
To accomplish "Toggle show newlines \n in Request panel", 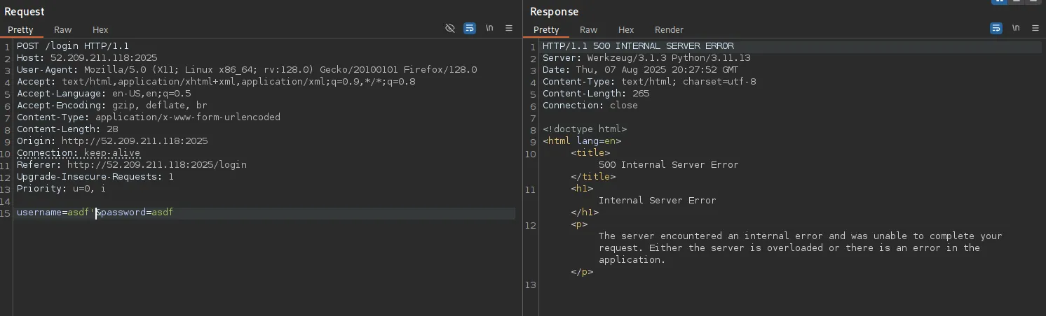I will 489,28.
